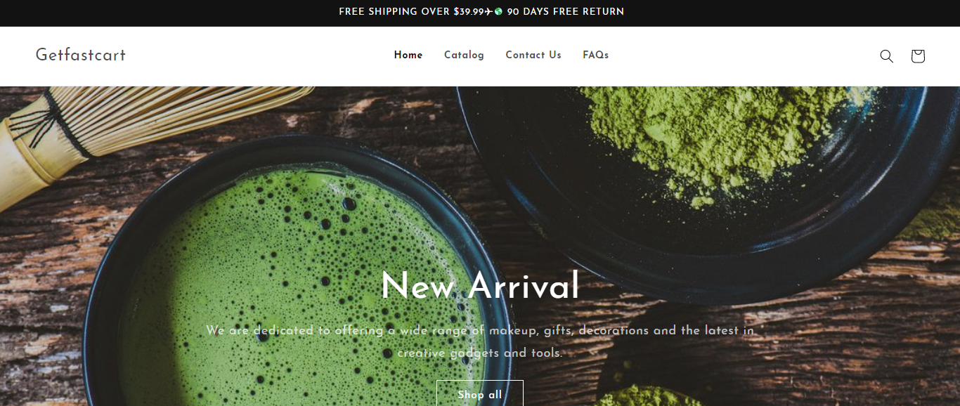
Task: Open the Catalog menu item
Action: tap(464, 55)
